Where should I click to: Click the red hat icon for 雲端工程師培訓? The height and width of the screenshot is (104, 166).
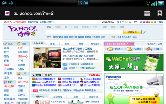[x=82, y=82]
